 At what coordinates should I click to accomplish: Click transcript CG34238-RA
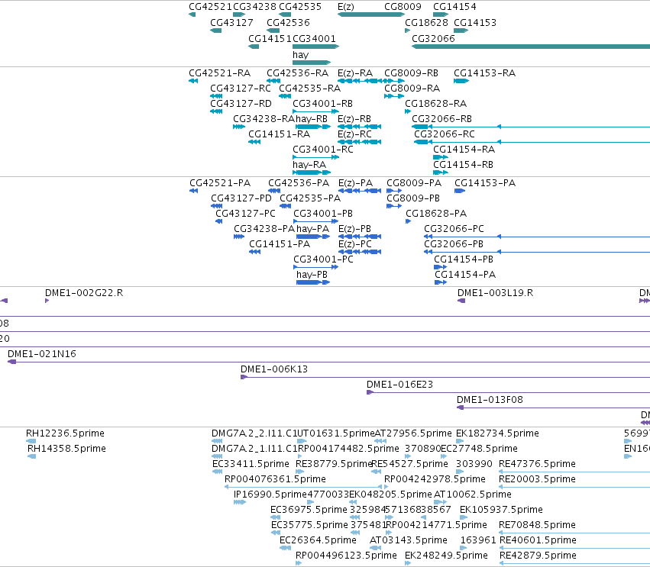(264, 119)
